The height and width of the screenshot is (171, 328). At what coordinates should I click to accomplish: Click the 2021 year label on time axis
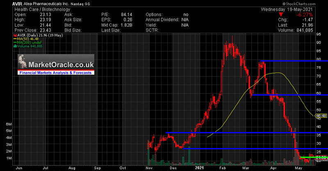(x=199, y=168)
